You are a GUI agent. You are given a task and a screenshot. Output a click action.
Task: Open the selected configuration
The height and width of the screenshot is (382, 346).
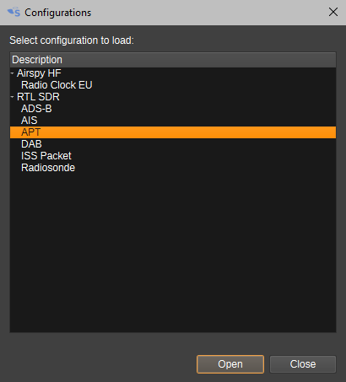(x=230, y=364)
